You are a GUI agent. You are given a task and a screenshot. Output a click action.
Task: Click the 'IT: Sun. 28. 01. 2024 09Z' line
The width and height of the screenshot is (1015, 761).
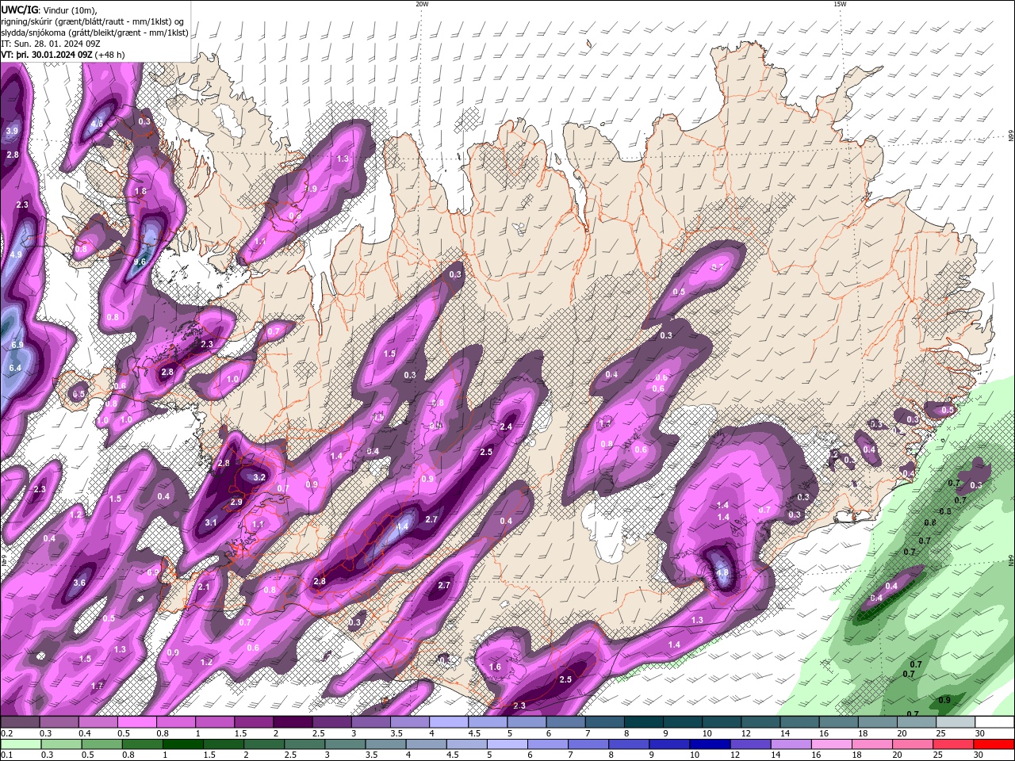point(49,44)
